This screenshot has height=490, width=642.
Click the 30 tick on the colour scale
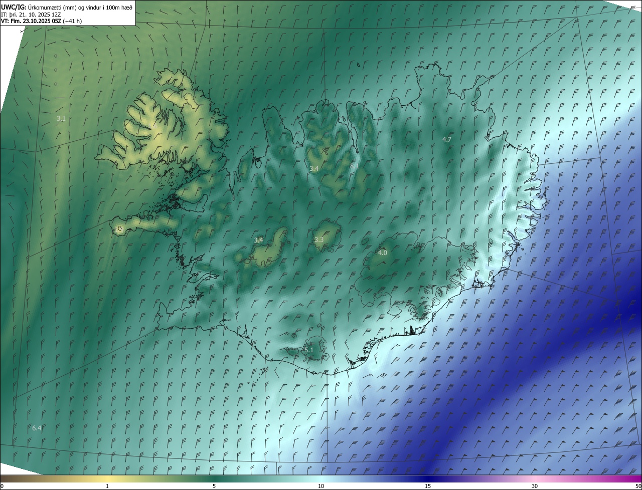[x=535, y=486]
